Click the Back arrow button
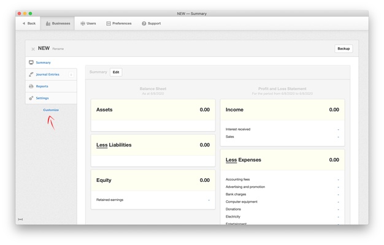384x245 pixels. pyautogui.click(x=29, y=23)
